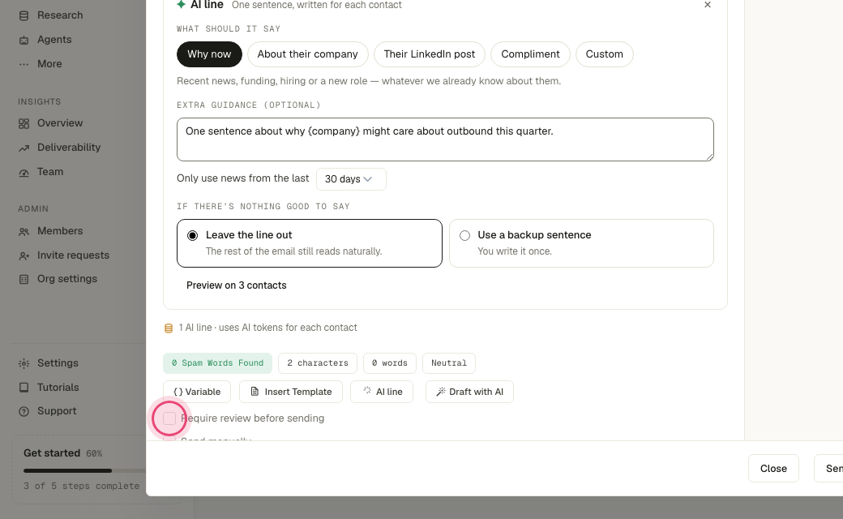Click the Settings gear icon
843x519 pixels.
(24, 363)
